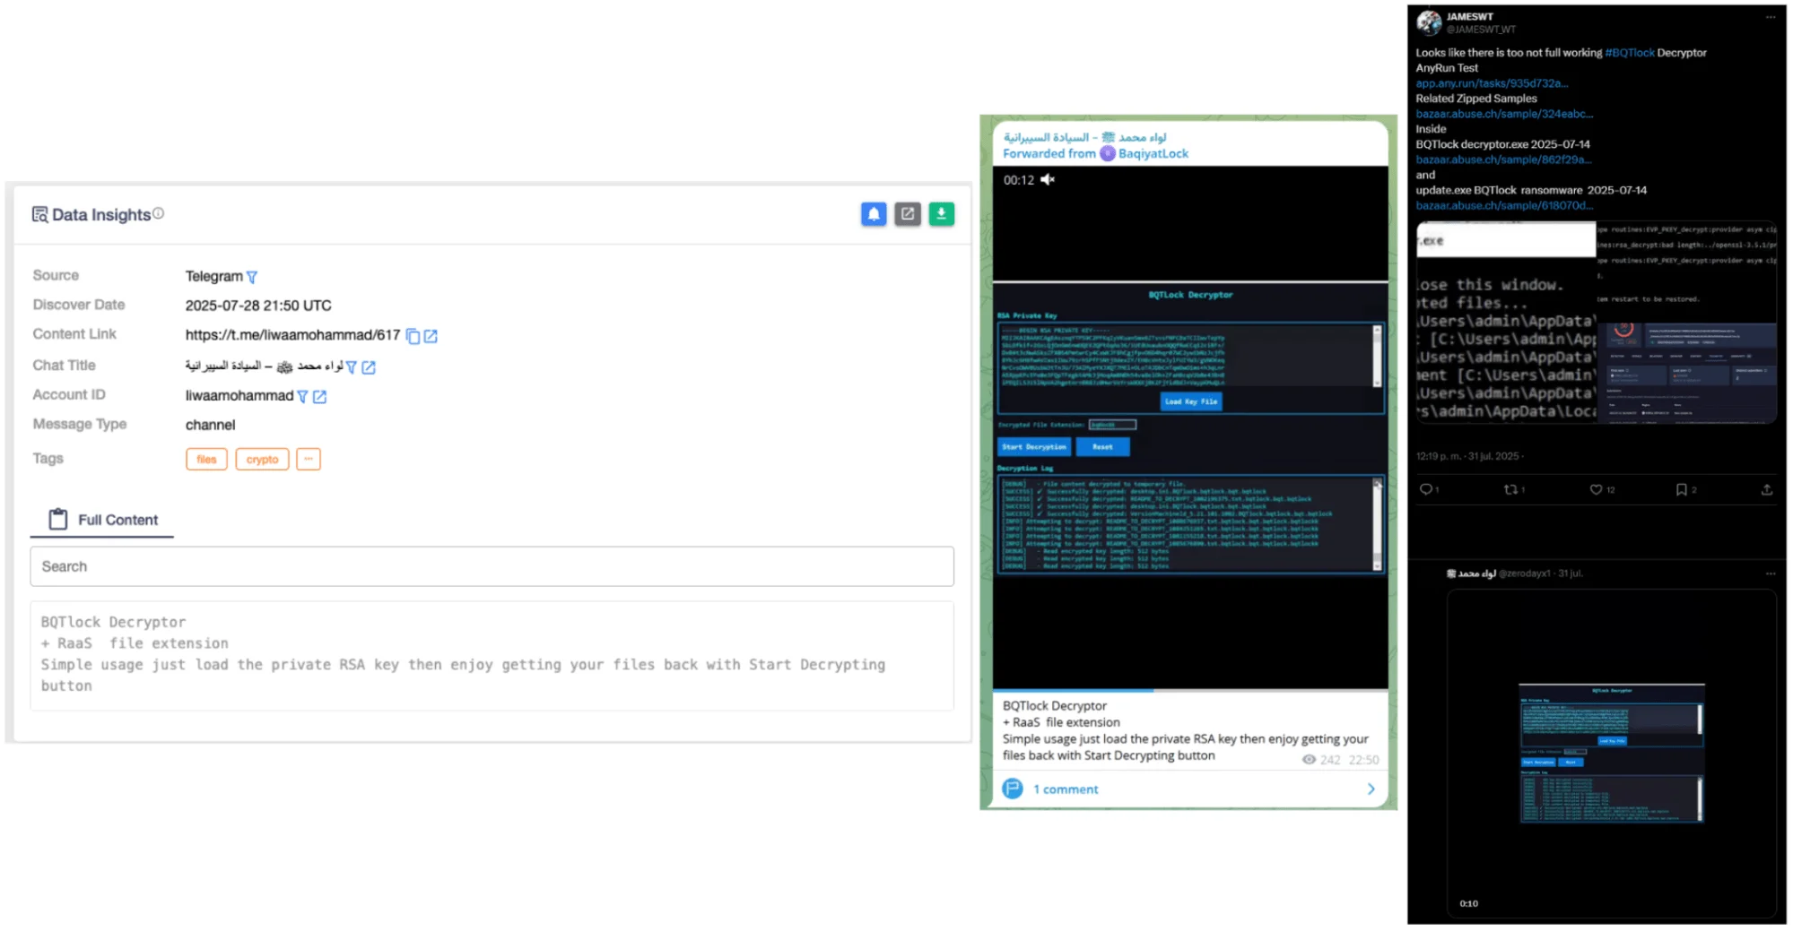Click the green download icon

pyautogui.click(x=942, y=214)
